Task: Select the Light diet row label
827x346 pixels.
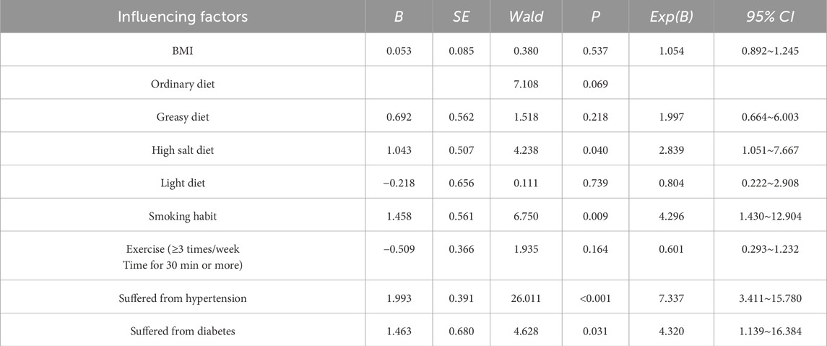Action: coord(183,183)
